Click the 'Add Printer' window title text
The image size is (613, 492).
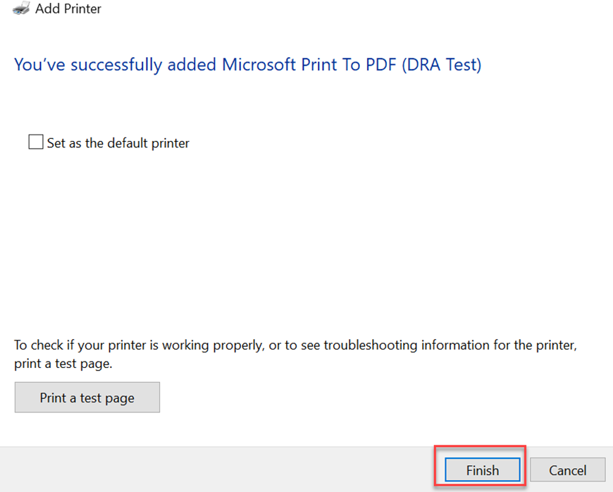pos(68,9)
